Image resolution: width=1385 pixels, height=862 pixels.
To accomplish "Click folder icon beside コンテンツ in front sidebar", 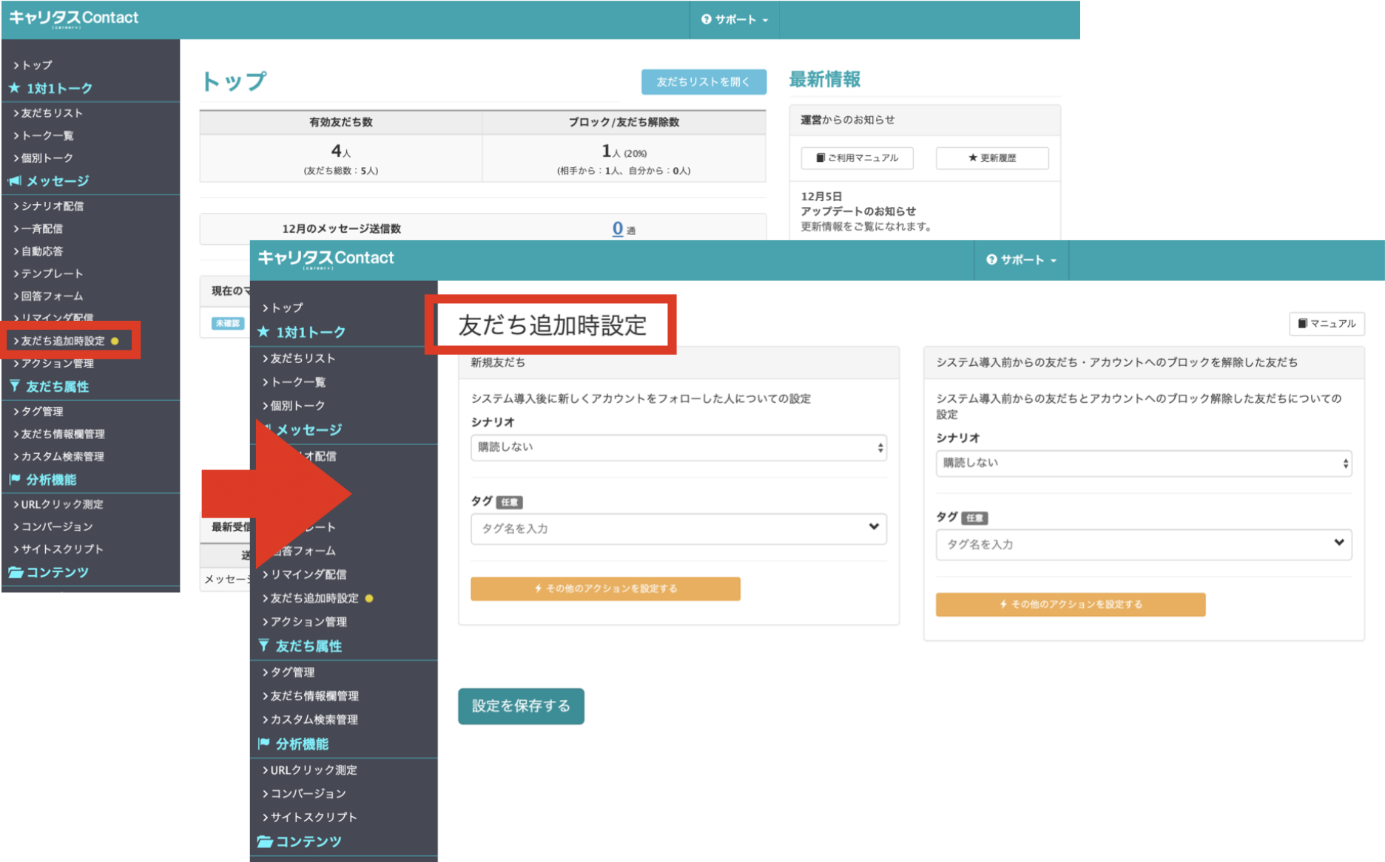I will pyautogui.click(x=265, y=841).
